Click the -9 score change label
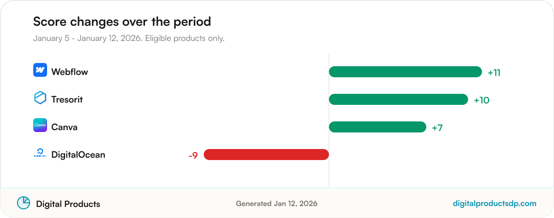The height and width of the screenshot is (218, 554). (193, 155)
